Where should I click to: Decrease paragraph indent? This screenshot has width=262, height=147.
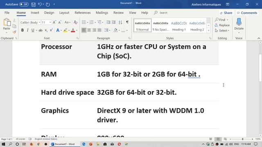(x=108, y=22)
